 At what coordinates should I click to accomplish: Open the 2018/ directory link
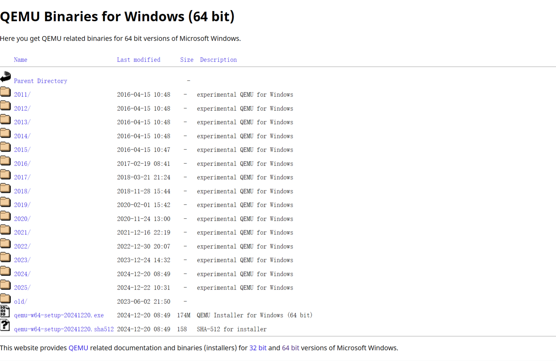[22, 191]
